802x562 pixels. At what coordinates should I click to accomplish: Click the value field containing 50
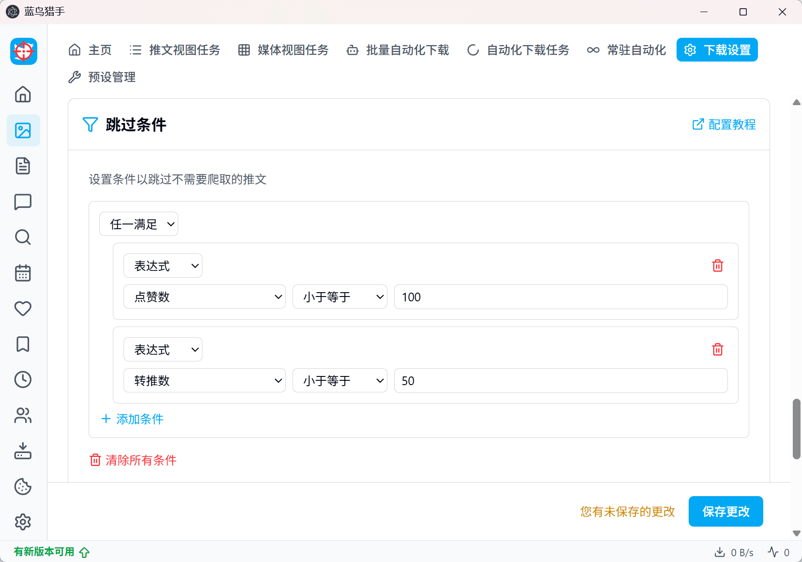point(561,380)
